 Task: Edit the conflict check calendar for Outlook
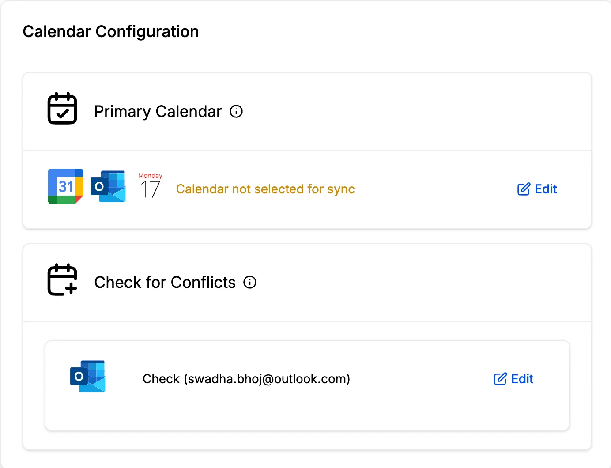coord(513,379)
